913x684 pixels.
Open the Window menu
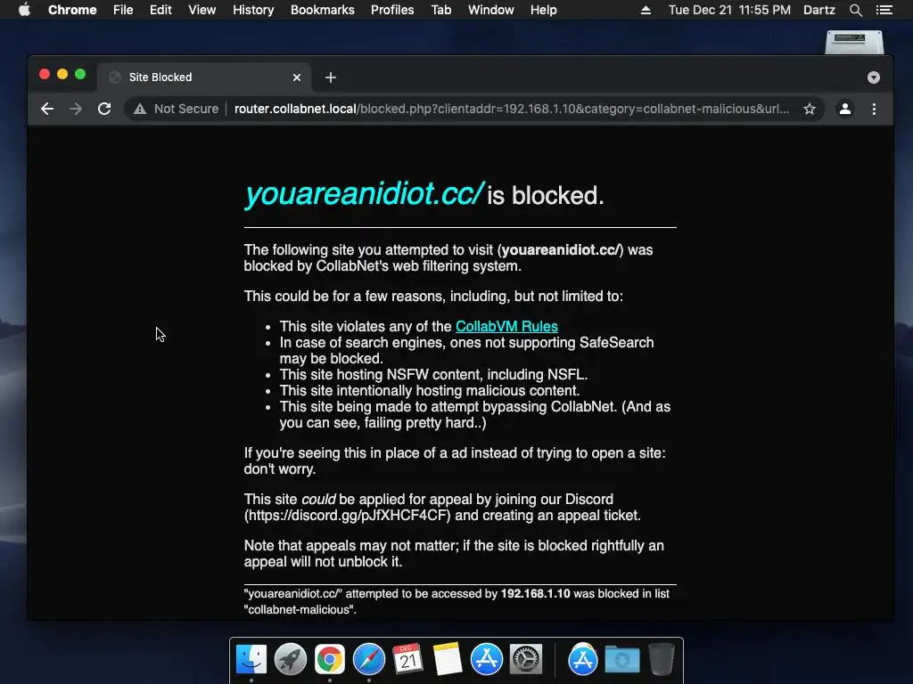491,10
